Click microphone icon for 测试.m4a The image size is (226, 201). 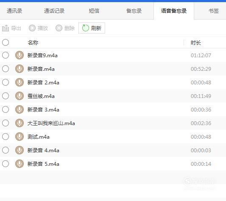[x=20, y=137]
